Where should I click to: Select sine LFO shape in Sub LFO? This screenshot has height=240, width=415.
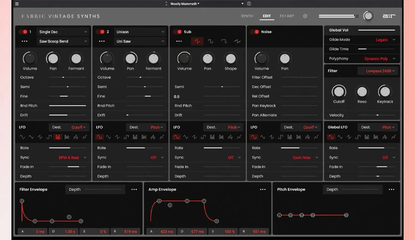click(x=177, y=137)
